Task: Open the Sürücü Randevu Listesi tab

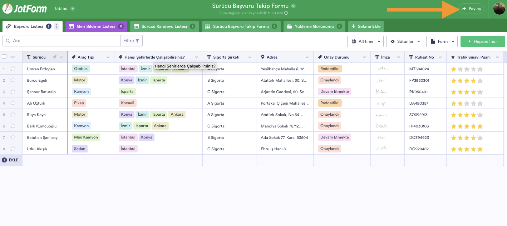Action: click(164, 26)
